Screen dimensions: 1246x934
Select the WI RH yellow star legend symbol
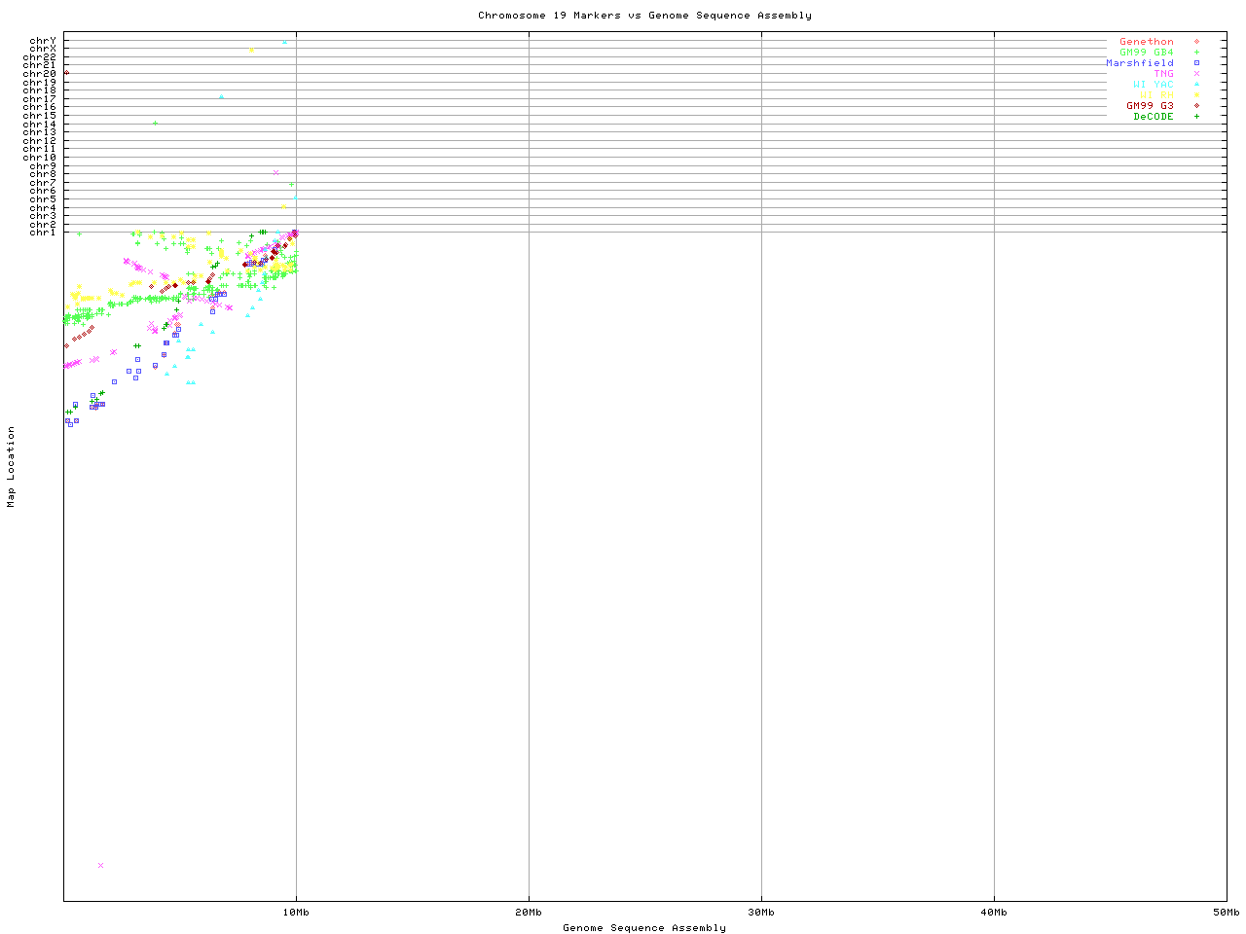1196,95
